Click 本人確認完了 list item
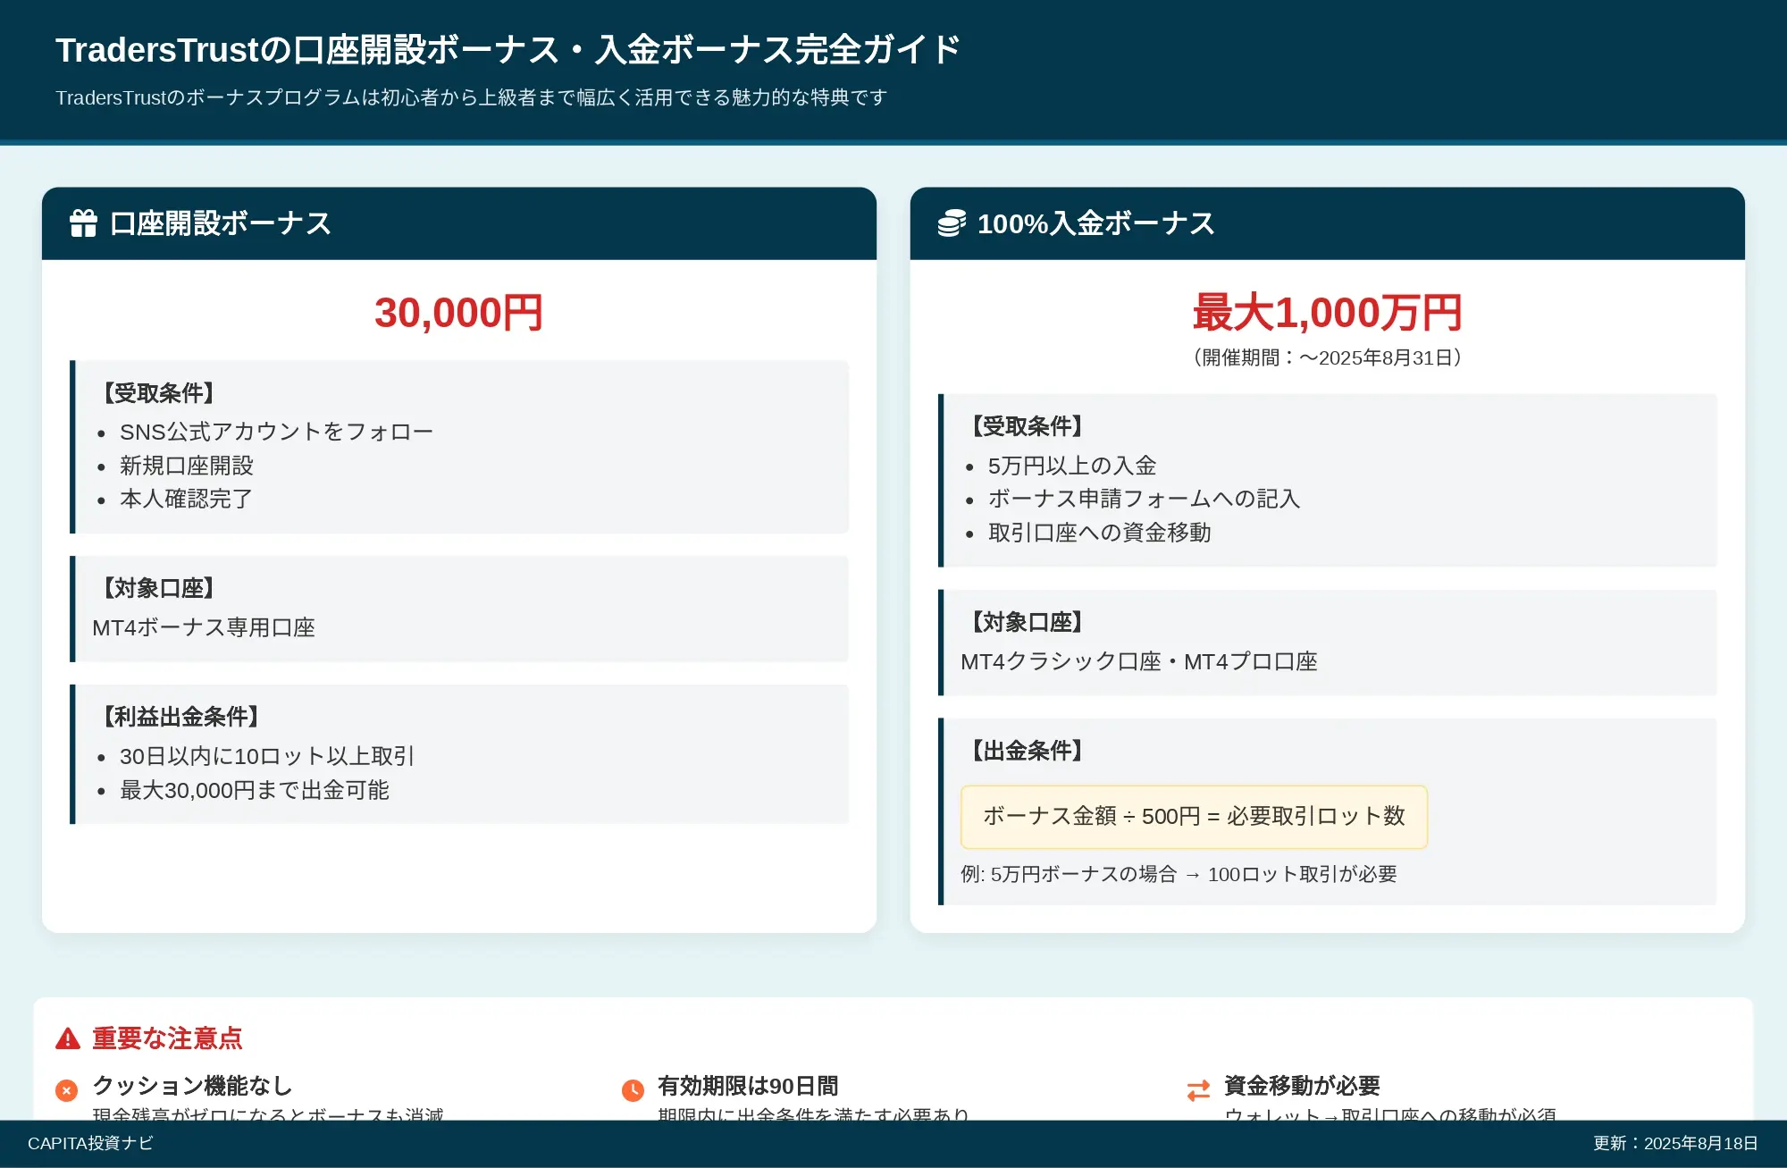The width and height of the screenshot is (1787, 1168). 187,499
